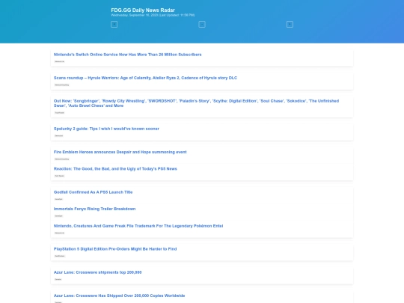Click the source tag under the Songbringer headline
This screenshot has height=303, width=404.
coord(60,112)
